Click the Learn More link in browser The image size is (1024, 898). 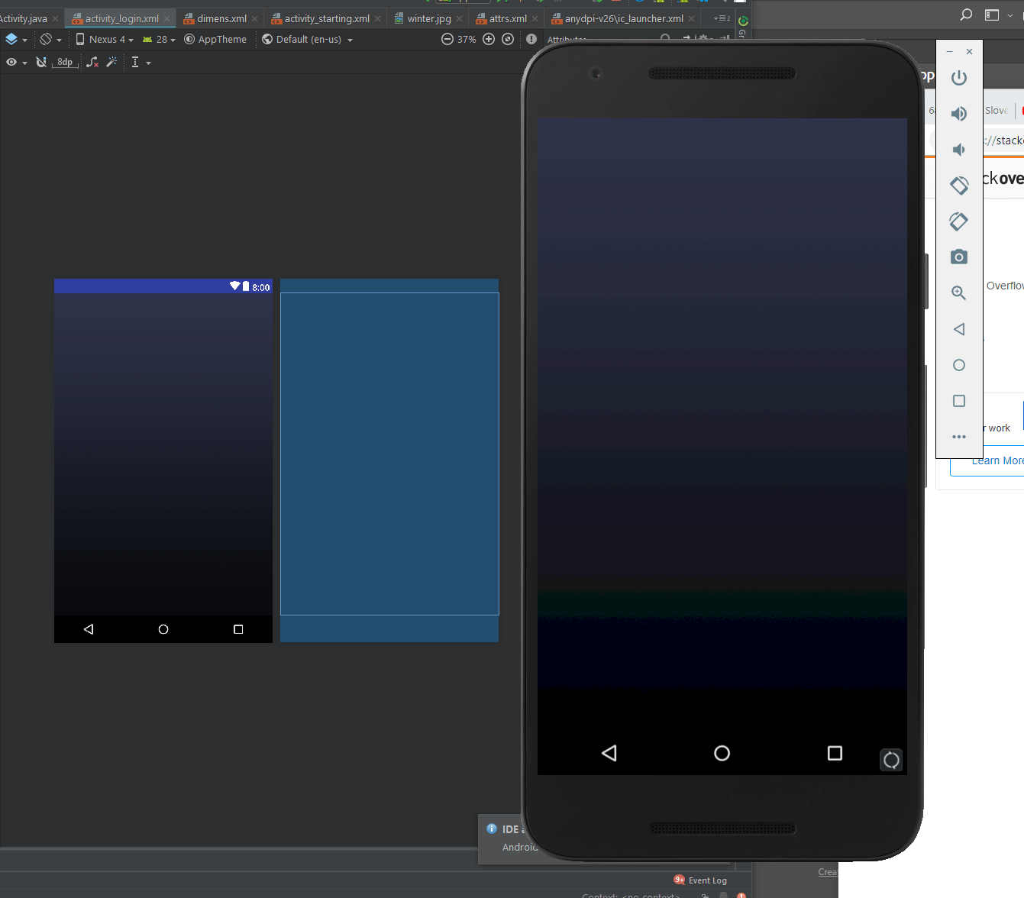[x=997, y=460]
